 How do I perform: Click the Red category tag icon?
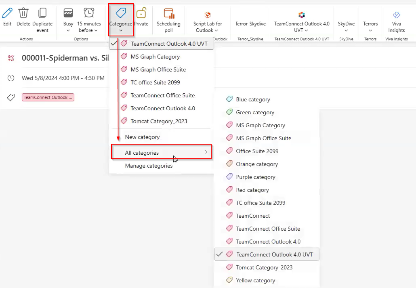[229, 189]
